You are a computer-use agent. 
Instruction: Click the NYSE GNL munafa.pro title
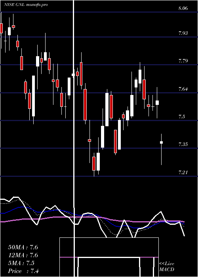click(26, 5)
